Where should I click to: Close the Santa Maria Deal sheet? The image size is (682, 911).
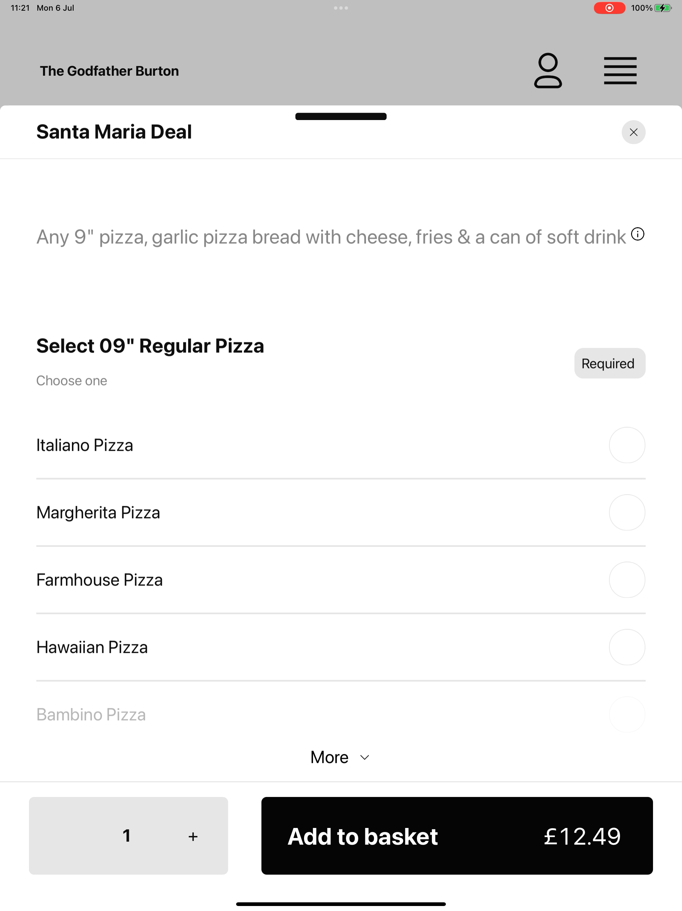(633, 132)
